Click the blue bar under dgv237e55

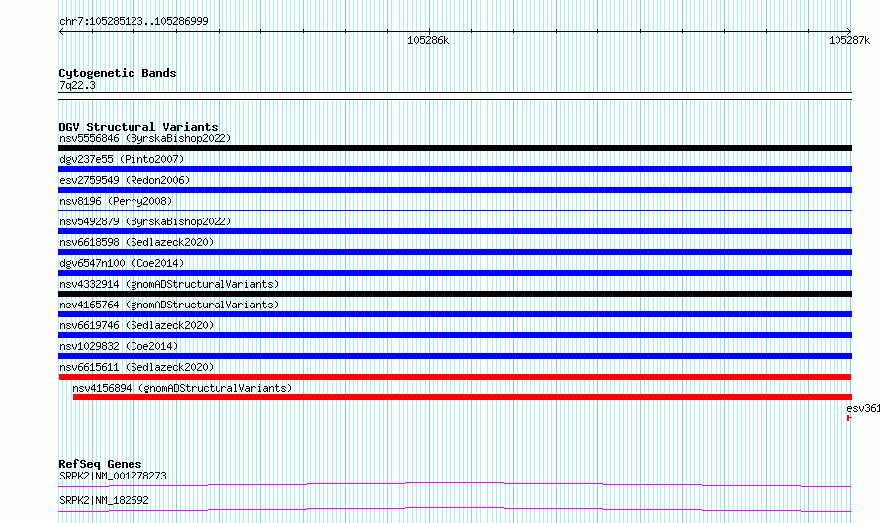(x=455, y=169)
